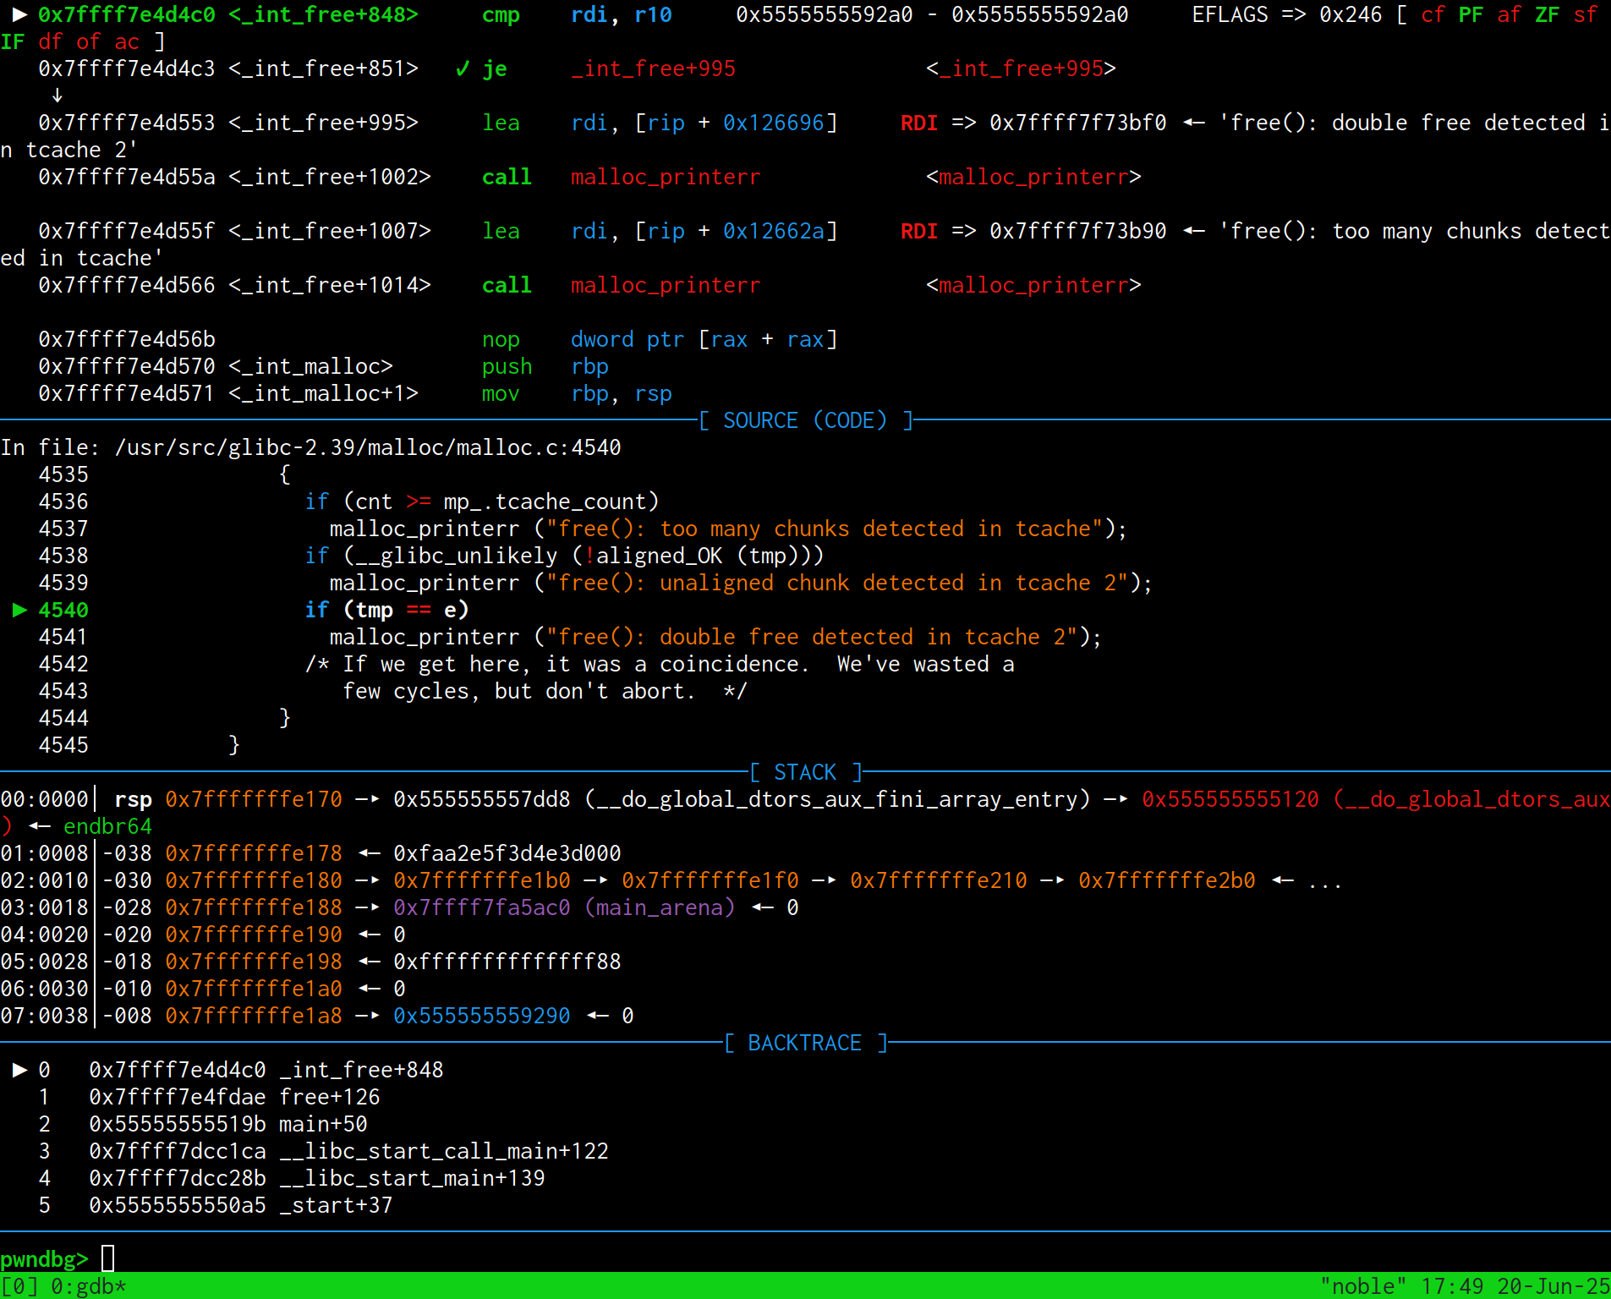The width and height of the screenshot is (1611, 1299).
Task: Select the STACK section header
Action: point(805,772)
